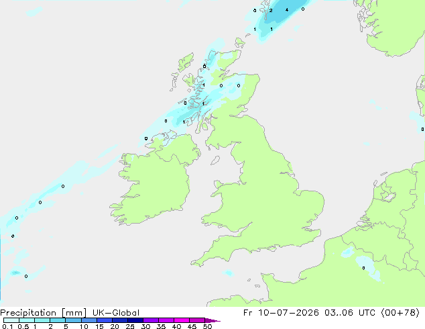The image size is (425, 329).
Task: Click the "Fr 10-07-2026" date text
Action: click(x=281, y=313)
